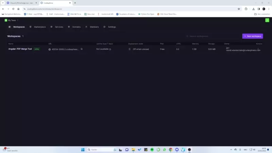Open Spotify from the taskbar
272x153 pixels.
tap(152, 150)
